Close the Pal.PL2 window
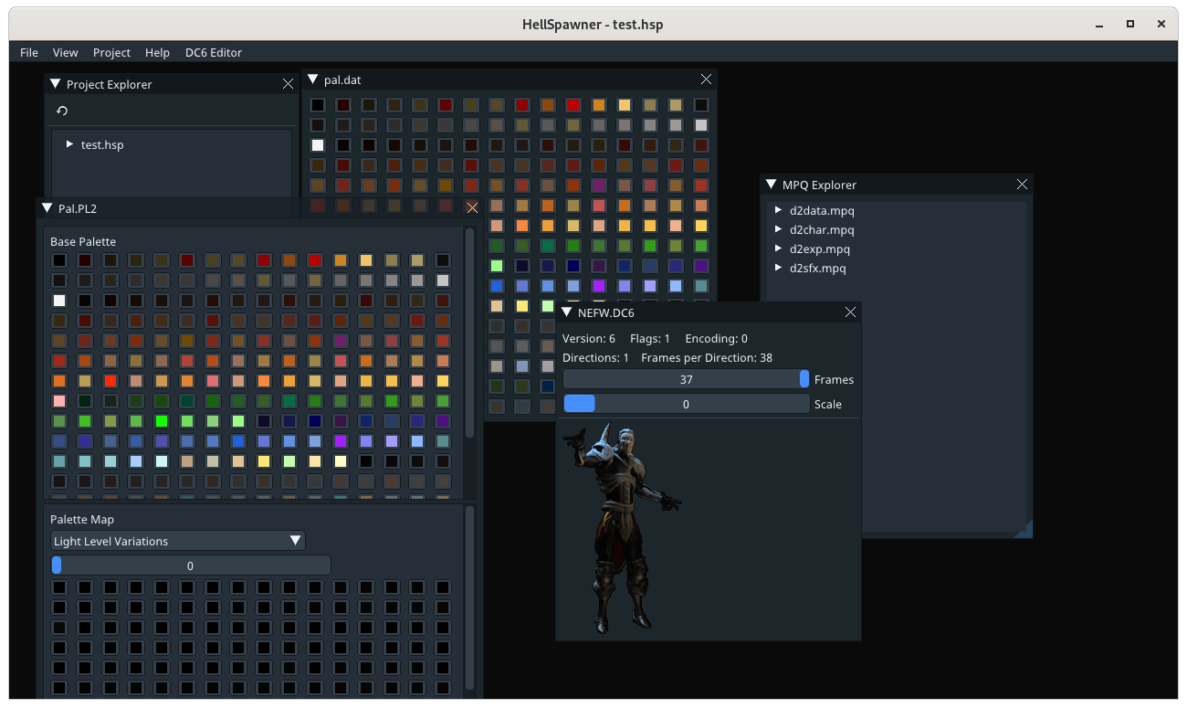This screenshot has width=1187, height=708. (472, 208)
